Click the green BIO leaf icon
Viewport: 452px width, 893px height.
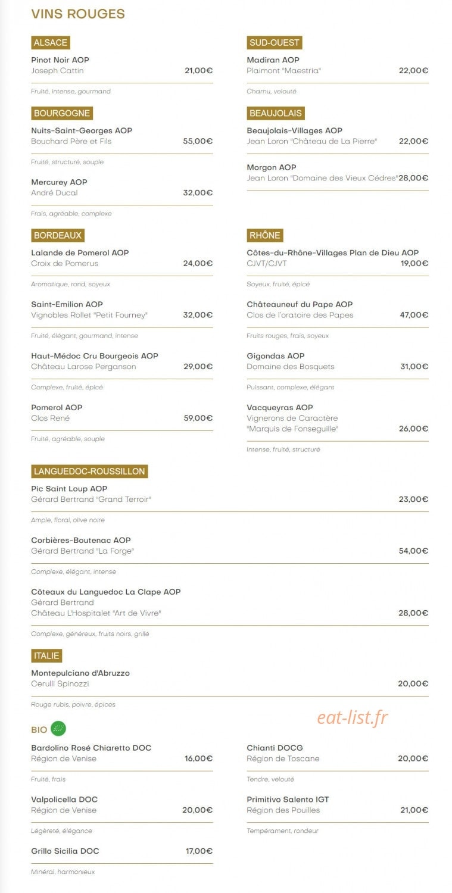pos(58,729)
